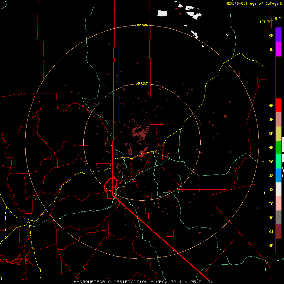This screenshot has height=284, width=284.
Task: Click the RA light green legend swatch
Action: [x=279, y=162]
